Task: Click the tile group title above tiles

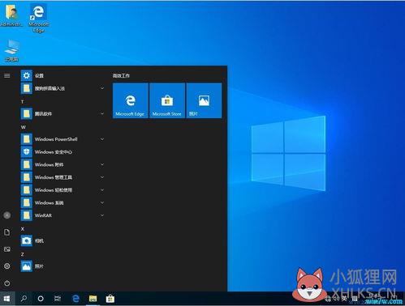Action: (121, 76)
